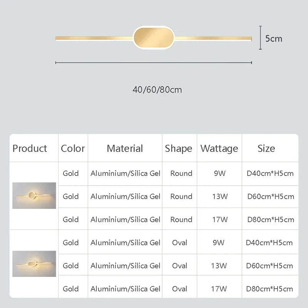Select the 13W wattage cell in Round row

219,196
